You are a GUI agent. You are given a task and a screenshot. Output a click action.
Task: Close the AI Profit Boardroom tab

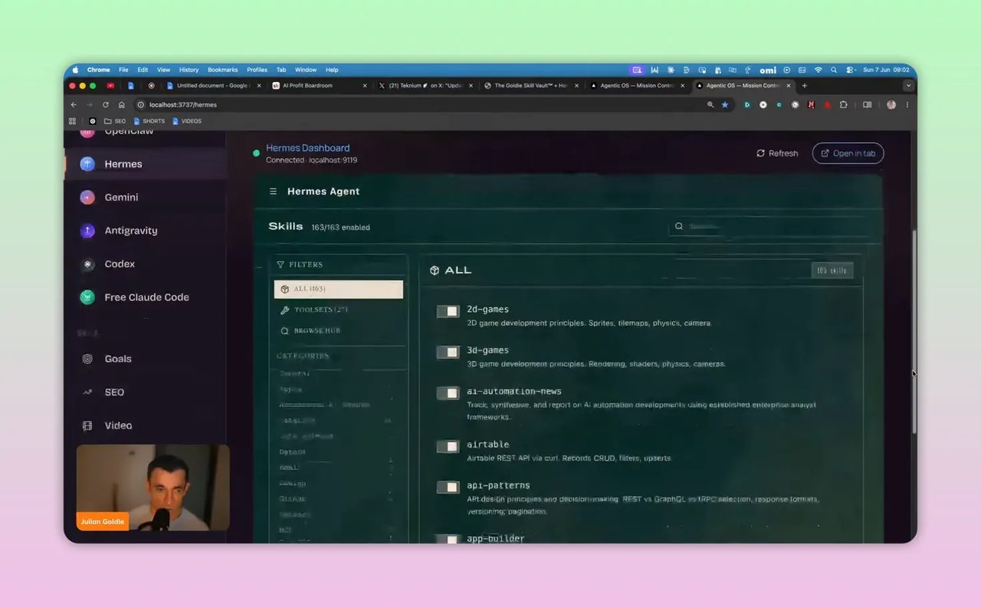click(x=365, y=86)
